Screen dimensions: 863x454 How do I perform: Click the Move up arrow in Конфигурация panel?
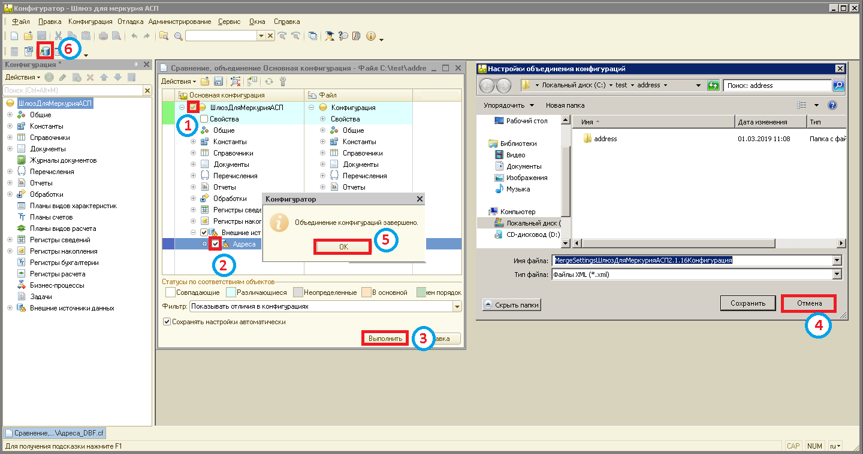104,77
